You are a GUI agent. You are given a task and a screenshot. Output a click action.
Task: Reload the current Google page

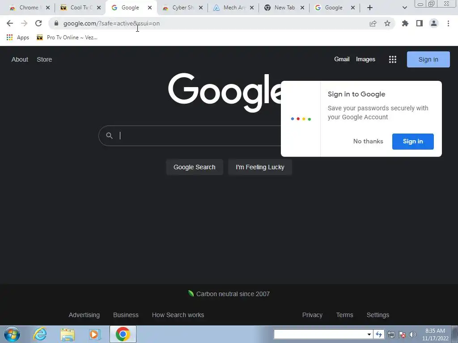click(x=38, y=23)
